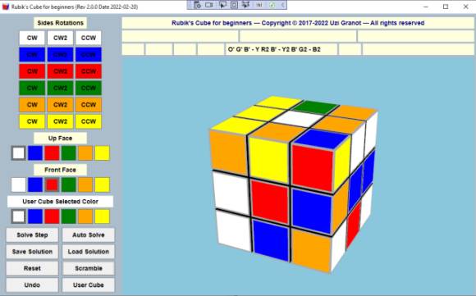Rotate blue side clockwise with CW button
Screen dimensions: 476x296
32,55
